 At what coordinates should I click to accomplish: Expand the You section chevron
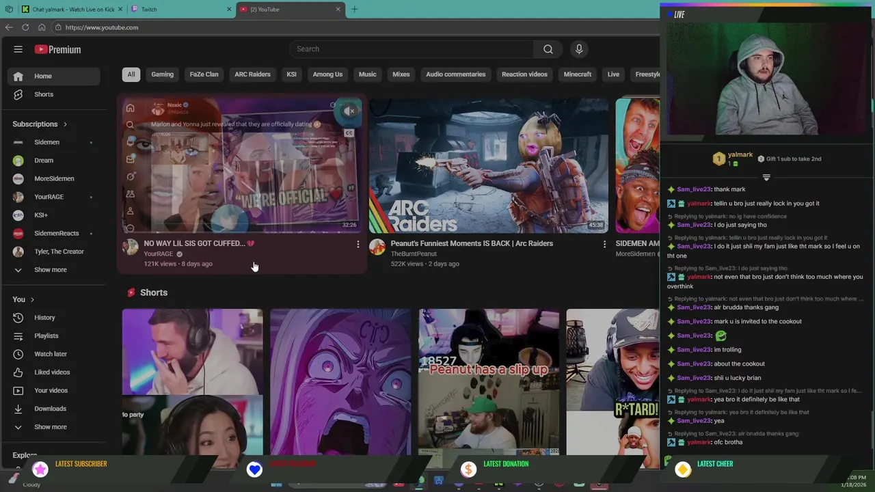coord(32,300)
